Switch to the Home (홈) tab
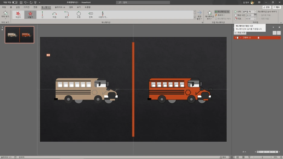This screenshot has height=159, width=283. click(11, 7)
